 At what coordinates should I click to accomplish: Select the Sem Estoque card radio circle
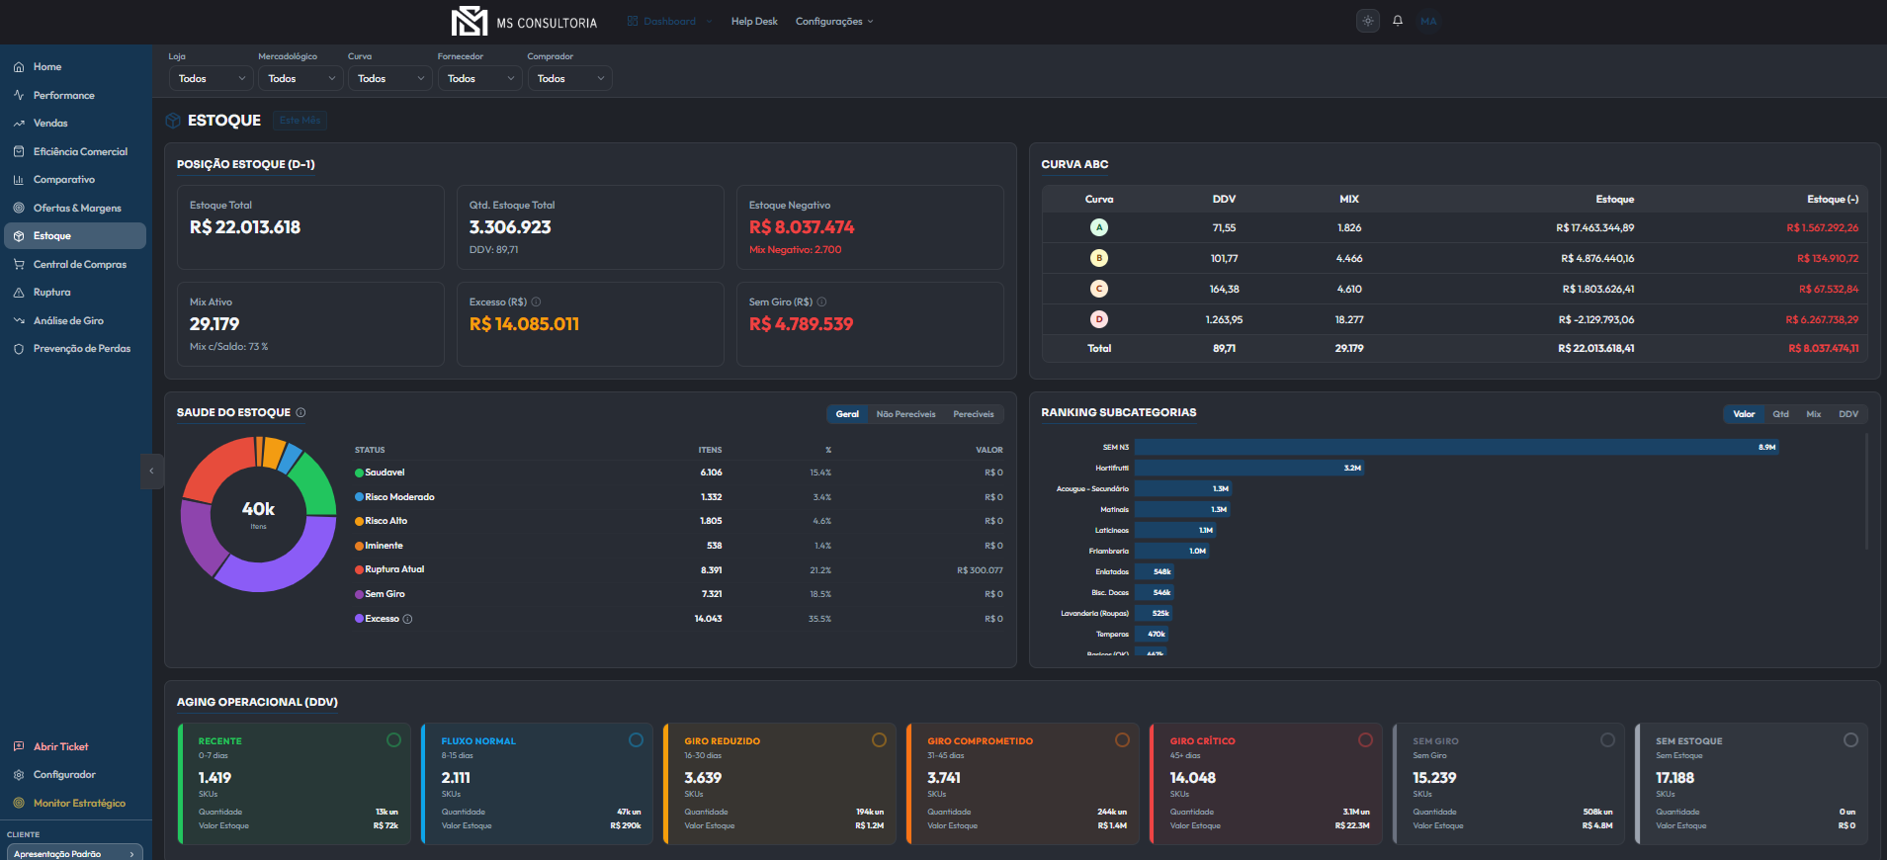[x=1850, y=739]
